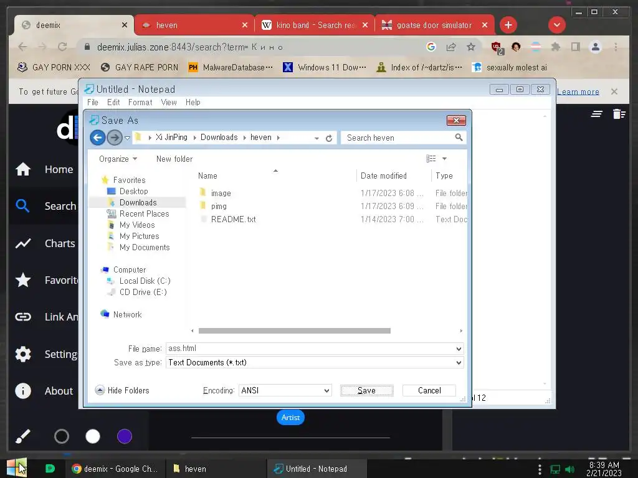This screenshot has height=478, width=638.
Task: Open Chrome extensions puzzle icon
Action: [x=555, y=47]
